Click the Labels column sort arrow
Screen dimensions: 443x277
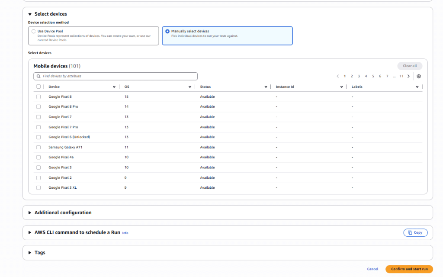417,87
